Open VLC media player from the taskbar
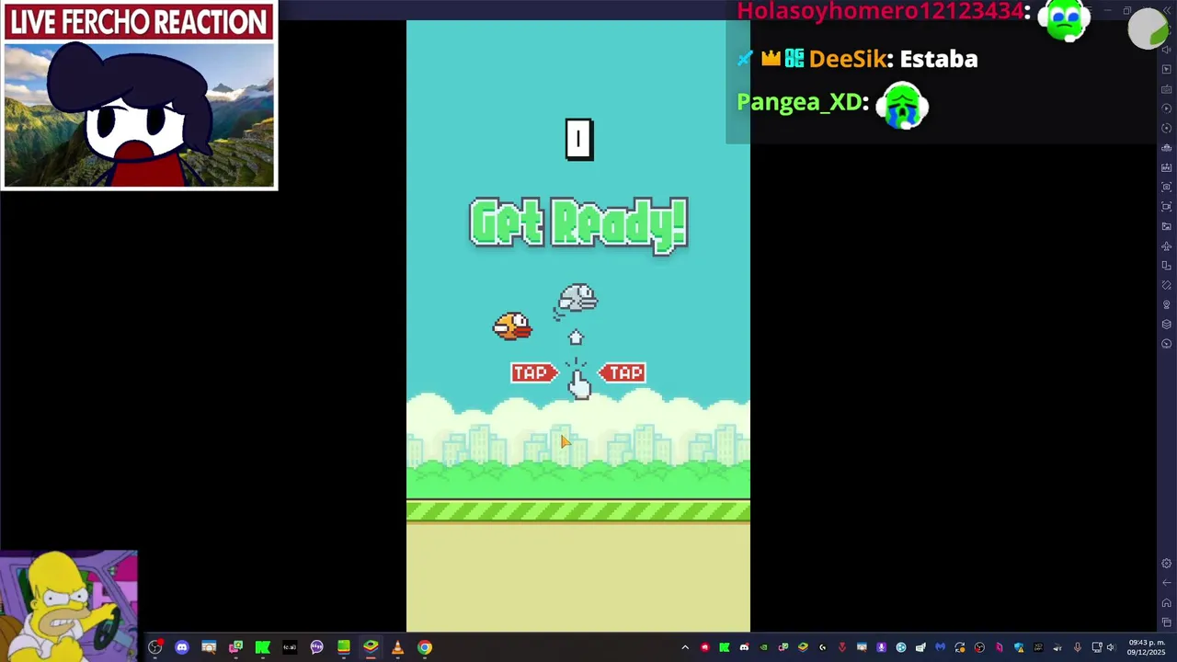This screenshot has width=1177, height=662. coord(397,647)
